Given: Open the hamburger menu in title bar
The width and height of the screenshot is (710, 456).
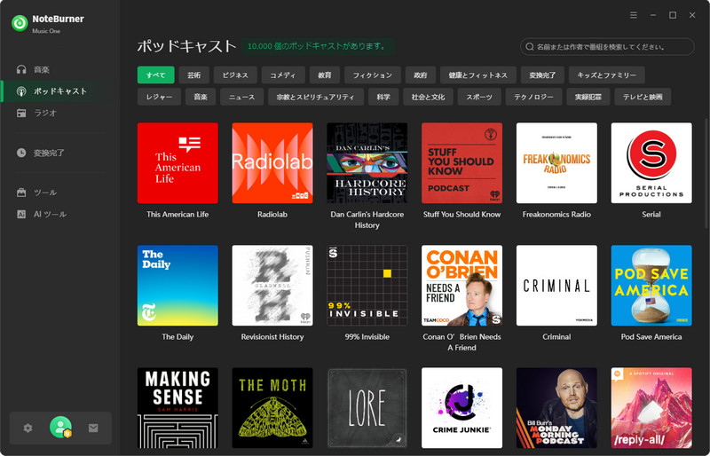Looking at the screenshot, I should pyautogui.click(x=633, y=15).
